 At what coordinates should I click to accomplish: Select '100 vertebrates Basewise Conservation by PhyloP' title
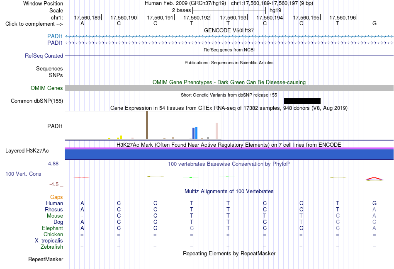[229, 164]
